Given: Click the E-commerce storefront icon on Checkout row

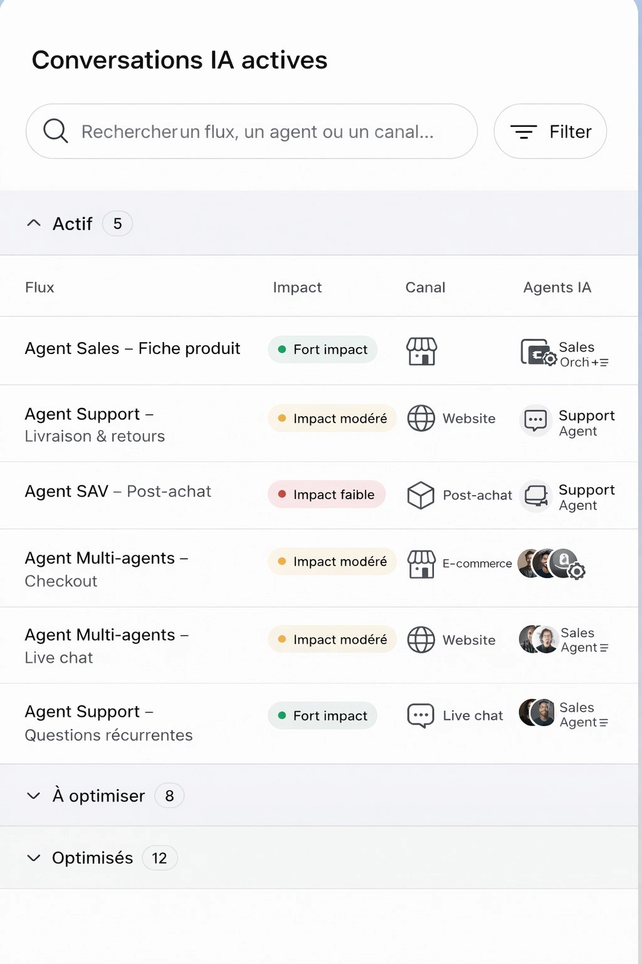Looking at the screenshot, I should [422, 564].
